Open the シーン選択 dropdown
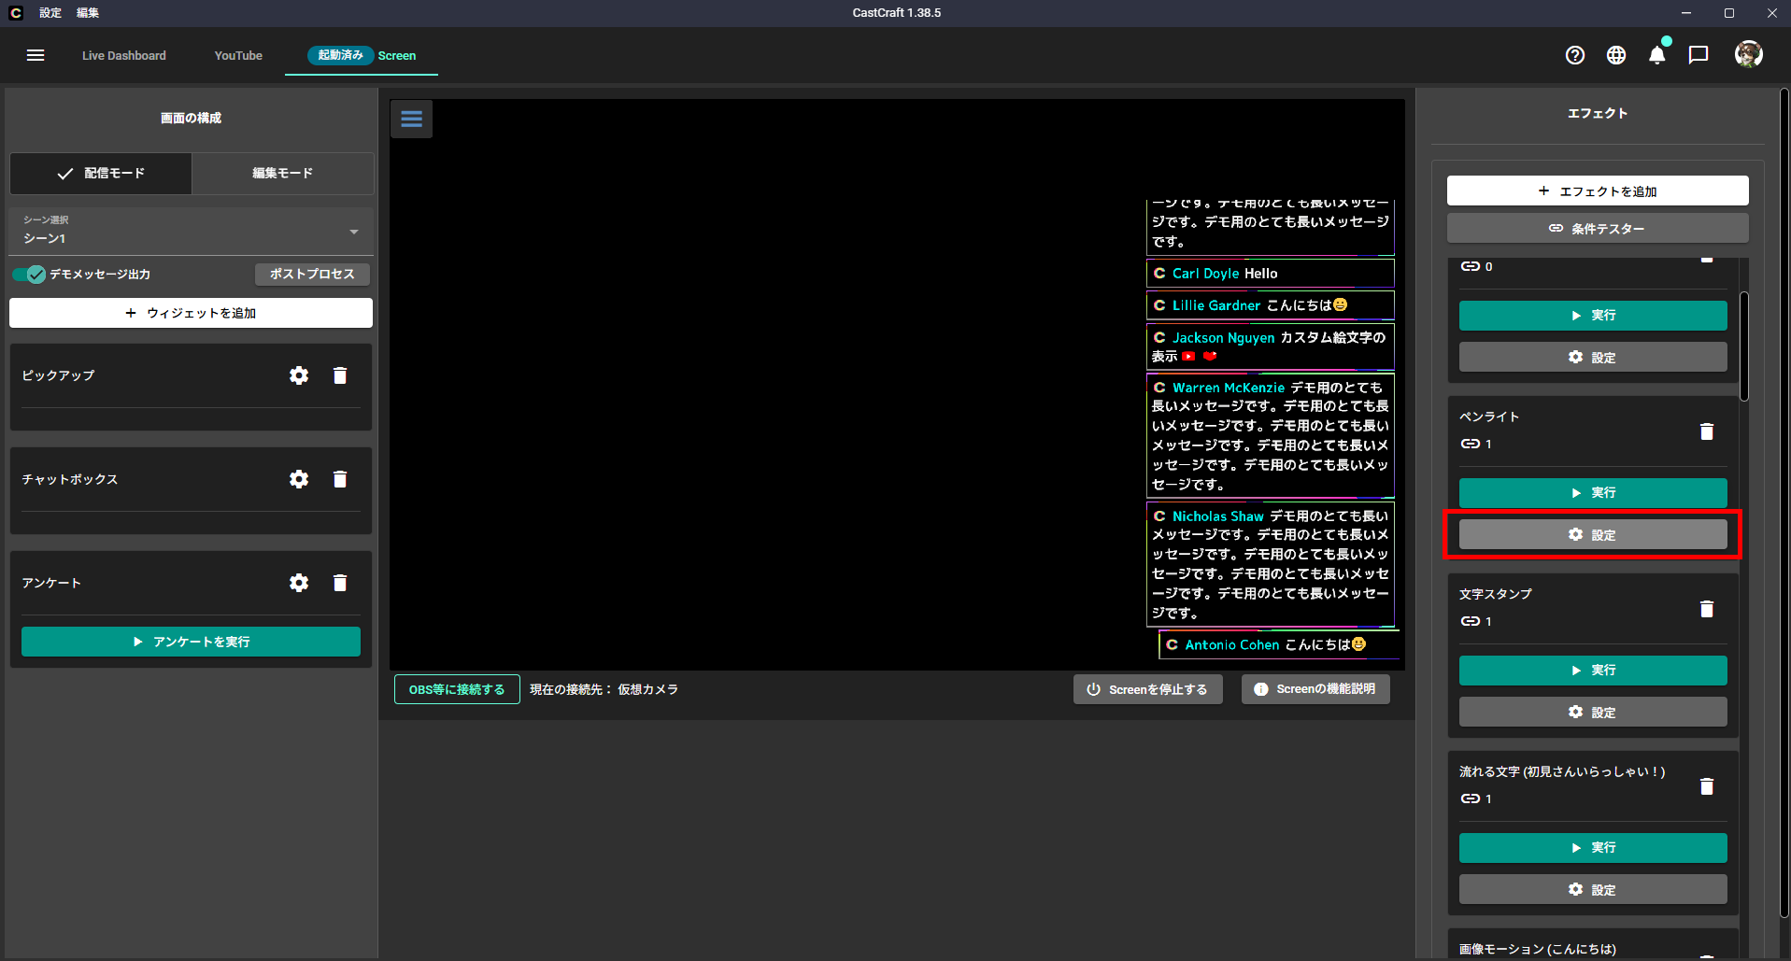1791x961 pixels. point(191,231)
